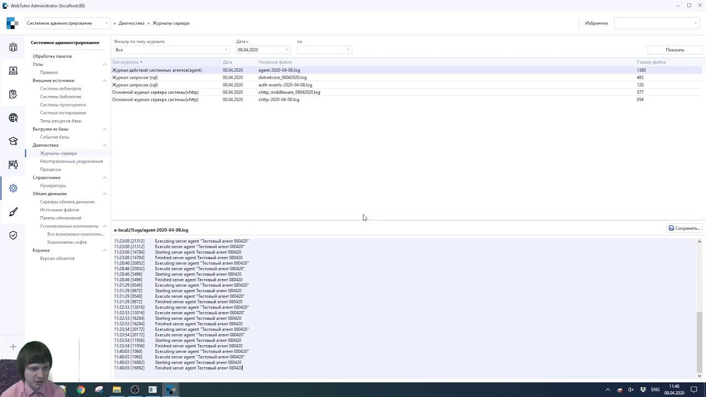Click 'Диагностика' breadcrumb link

tap(131, 23)
